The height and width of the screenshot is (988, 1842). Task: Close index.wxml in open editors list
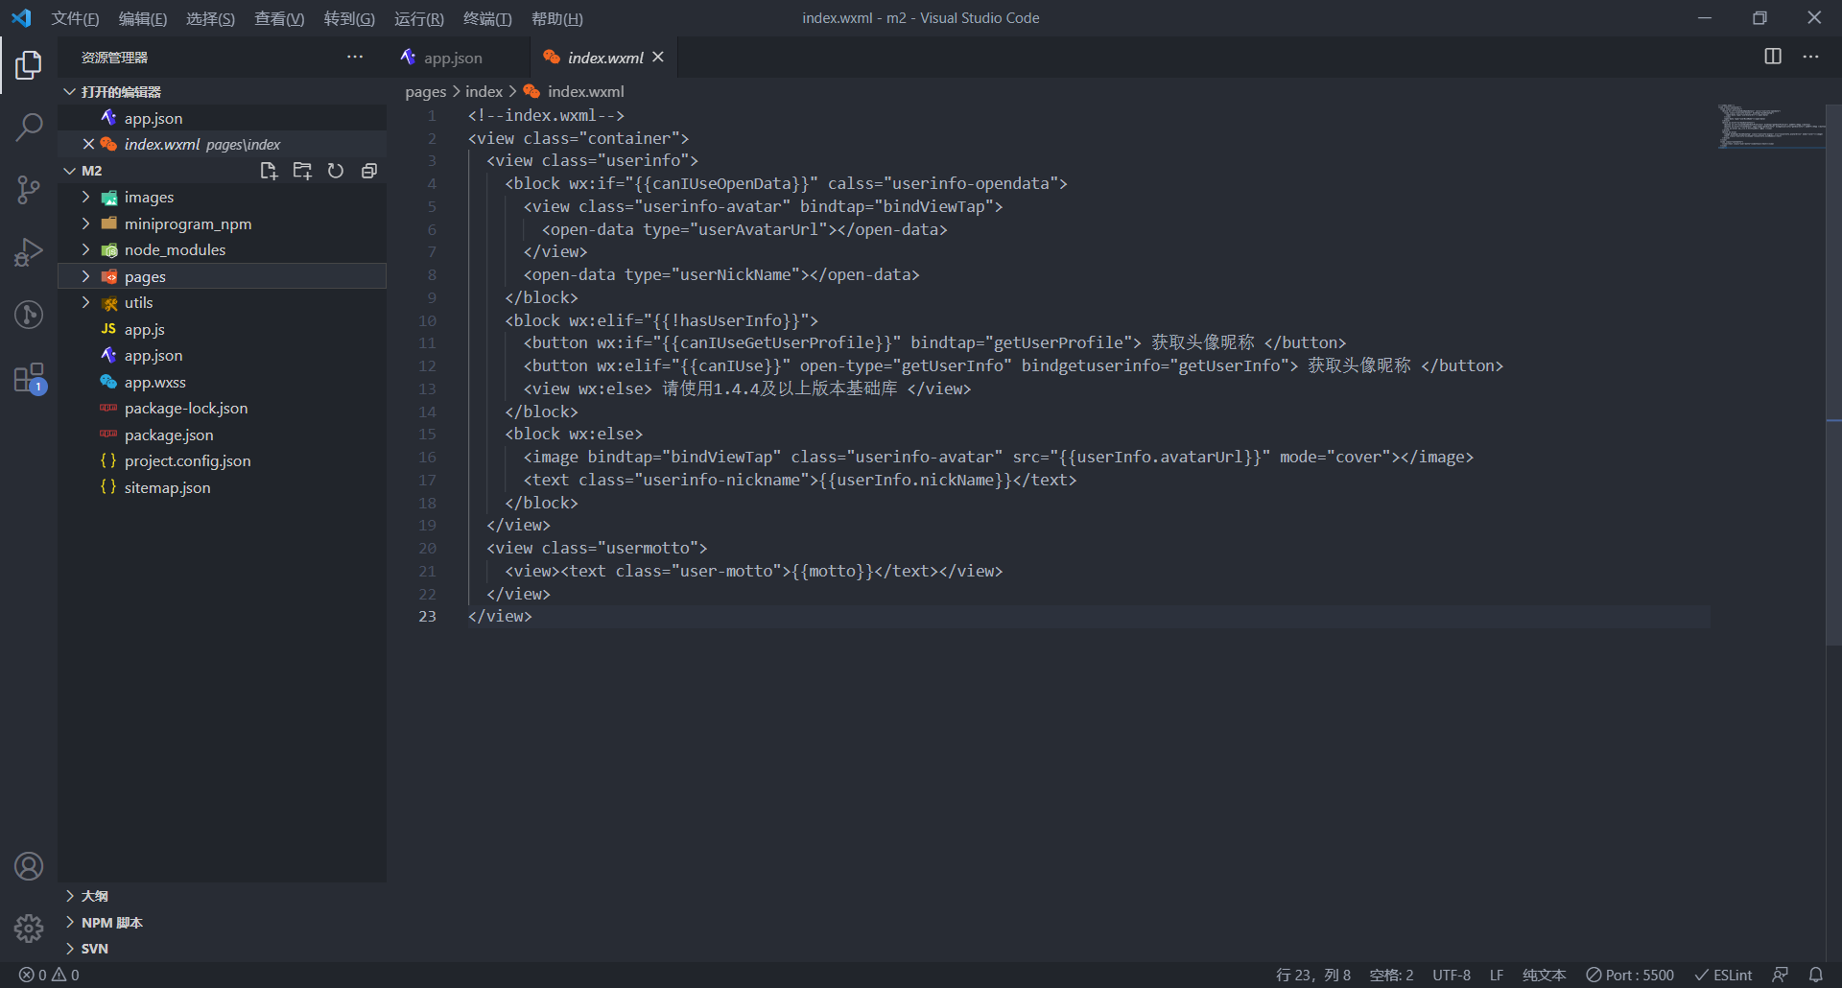pos(88,144)
